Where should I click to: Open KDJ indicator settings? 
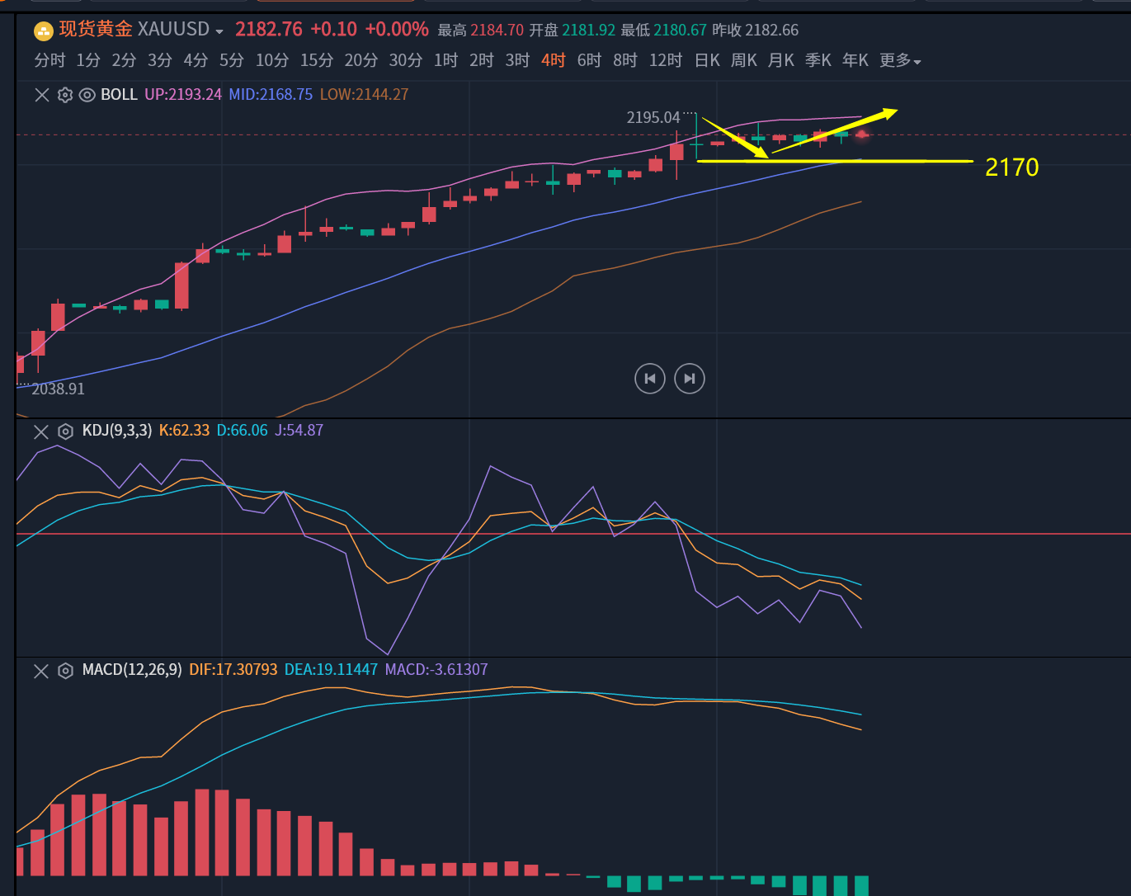[65, 431]
